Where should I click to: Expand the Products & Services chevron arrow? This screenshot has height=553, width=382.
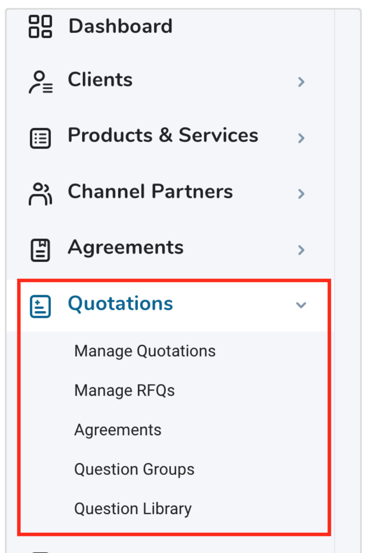[301, 138]
